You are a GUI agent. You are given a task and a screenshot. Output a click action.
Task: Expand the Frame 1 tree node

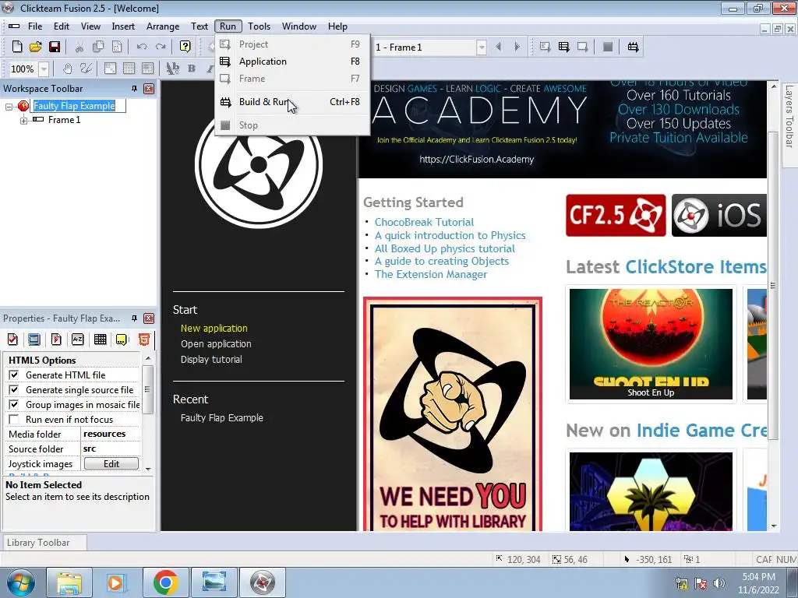[23, 121]
